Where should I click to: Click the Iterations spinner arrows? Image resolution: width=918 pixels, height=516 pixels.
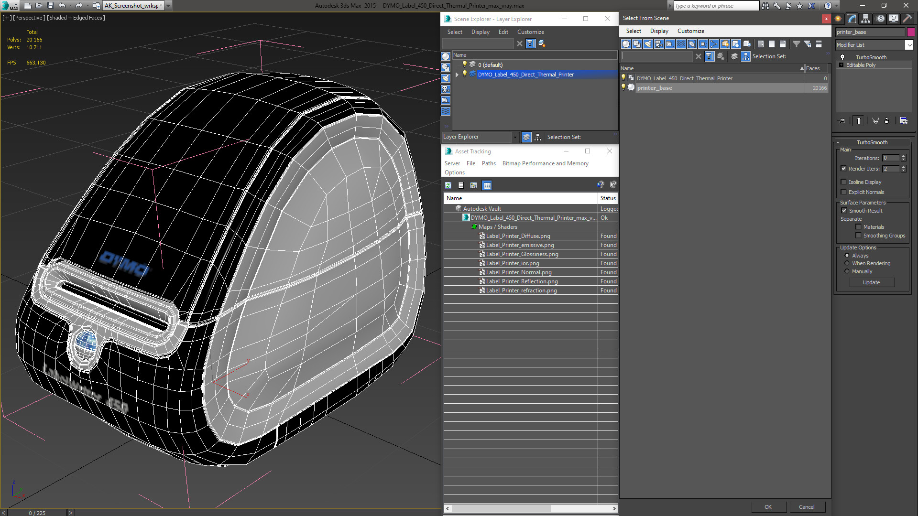tap(903, 158)
